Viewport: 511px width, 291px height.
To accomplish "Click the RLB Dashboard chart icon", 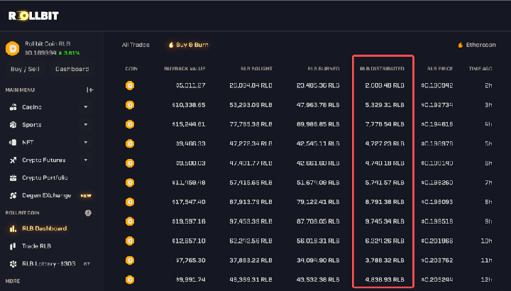I will point(13,229).
